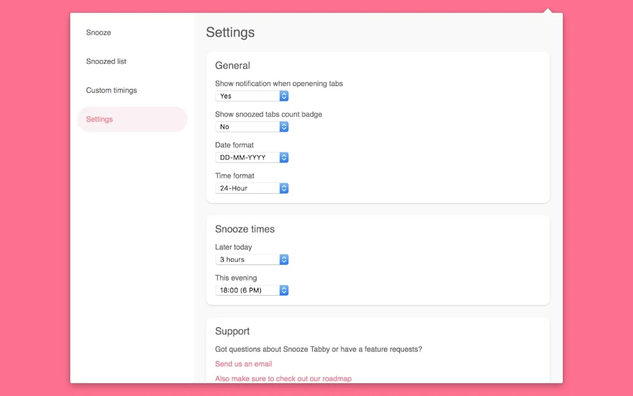Image resolution: width=633 pixels, height=396 pixels.
Task: Expand the snoozed tabs count badge dropdown
Action: pyautogui.click(x=252, y=127)
